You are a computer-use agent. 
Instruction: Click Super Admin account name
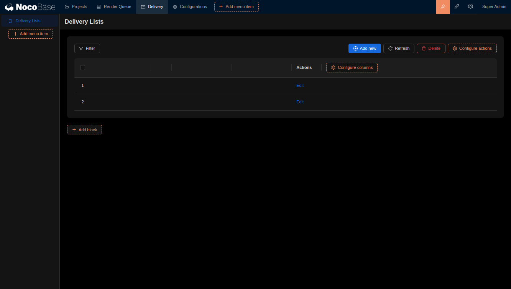coord(494,7)
